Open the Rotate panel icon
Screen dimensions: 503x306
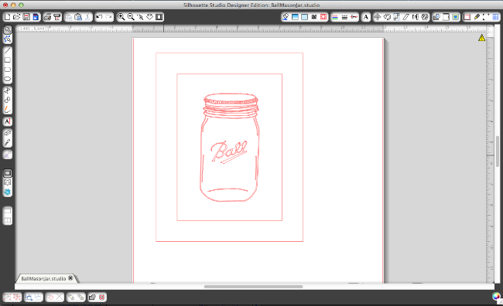pyautogui.click(x=387, y=17)
